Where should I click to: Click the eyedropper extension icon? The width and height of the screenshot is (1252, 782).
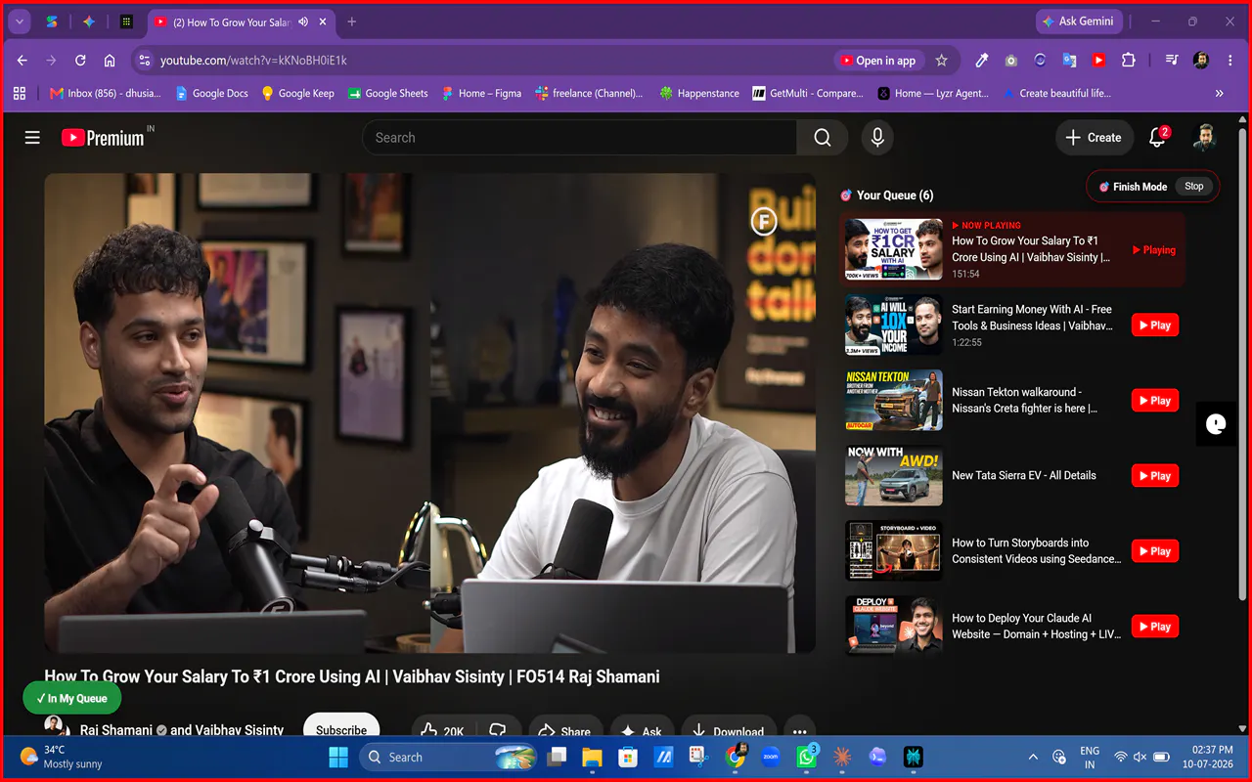point(981,61)
